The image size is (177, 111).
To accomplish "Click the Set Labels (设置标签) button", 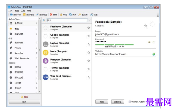I will point(118,102).
